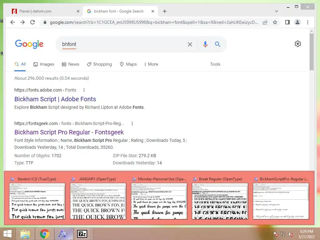
Task: Bookmark this page with the star
Action: coord(275,22)
